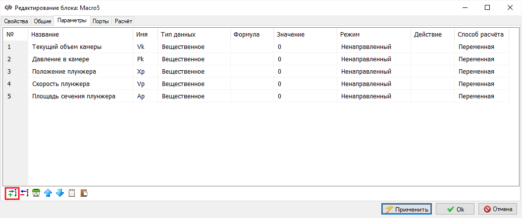Click the copy to clipboard icon
522x218 pixels.
(72, 193)
